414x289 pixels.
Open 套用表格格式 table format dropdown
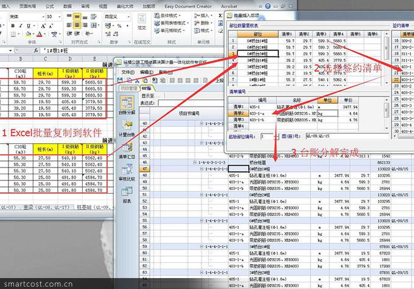point(171,23)
